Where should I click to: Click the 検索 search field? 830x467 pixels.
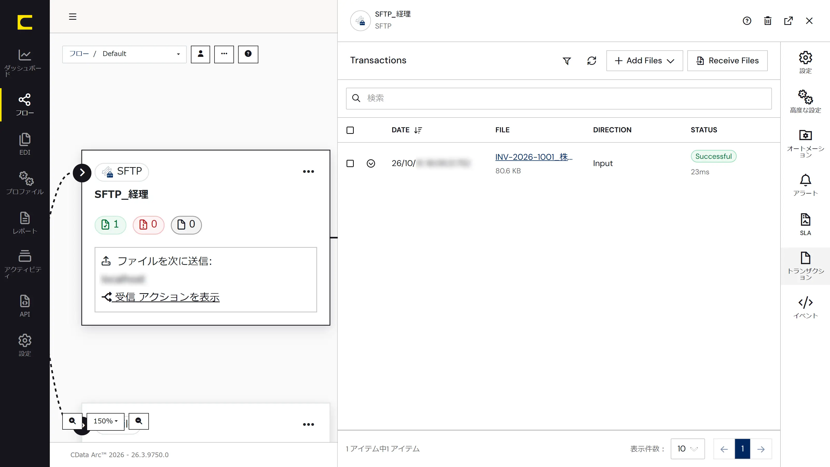tap(559, 98)
